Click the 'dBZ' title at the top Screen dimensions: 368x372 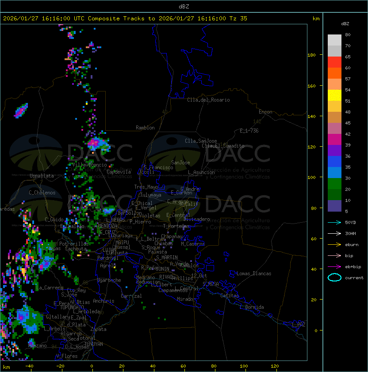184,6
